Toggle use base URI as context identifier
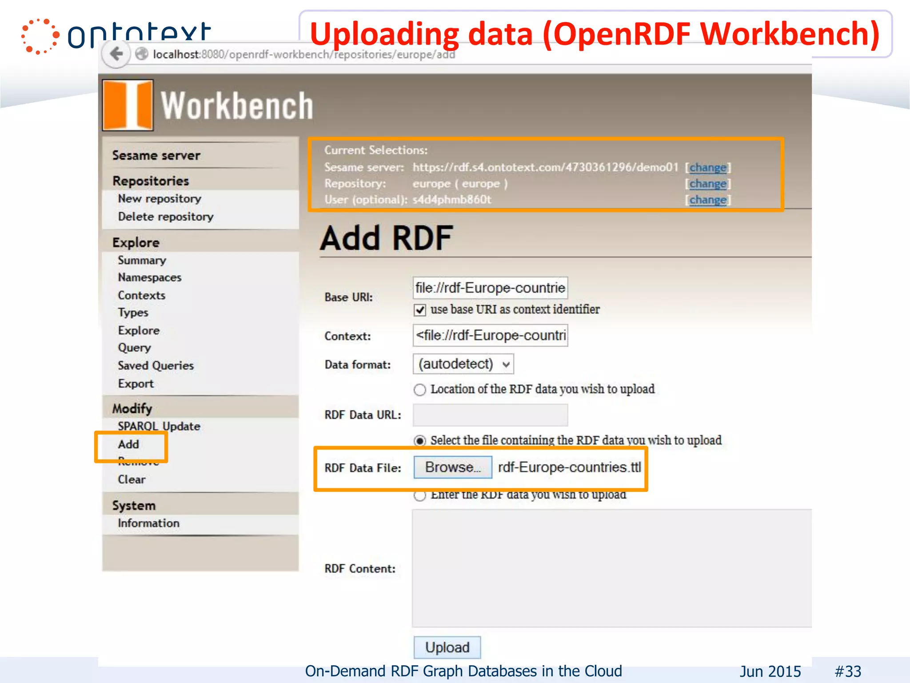 coord(420,309)
